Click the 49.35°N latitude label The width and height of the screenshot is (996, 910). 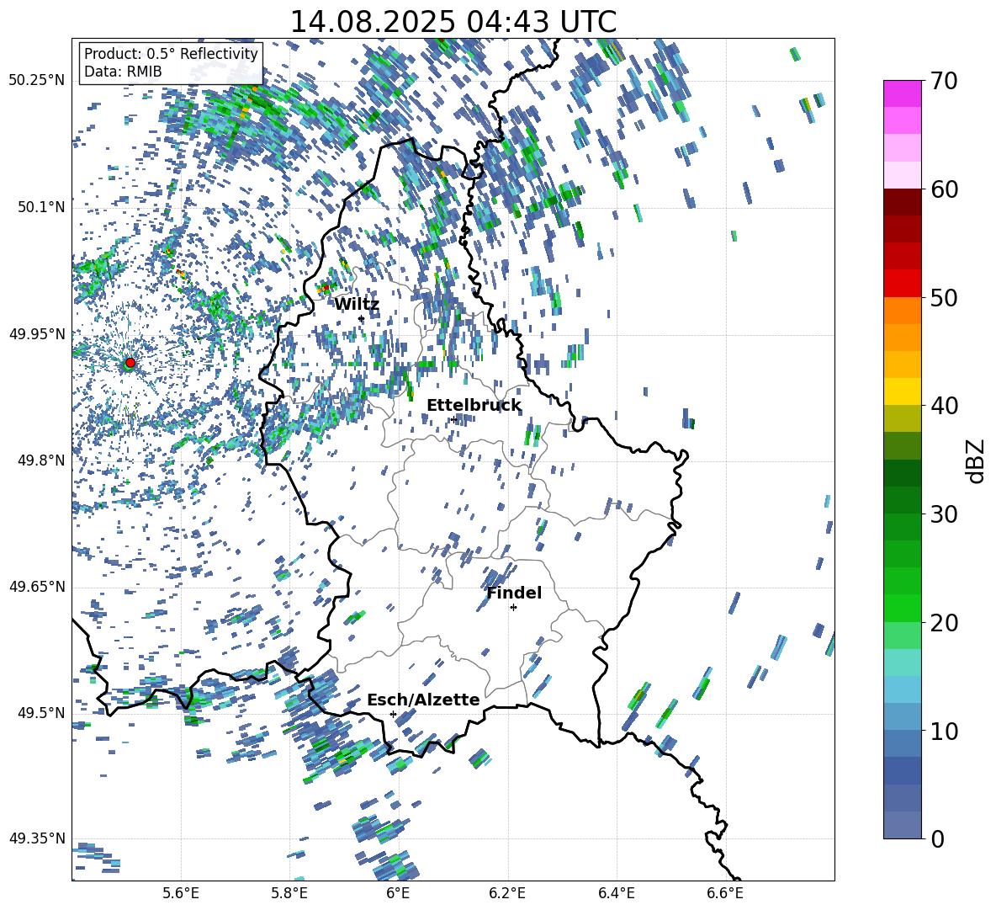[37, 838]
